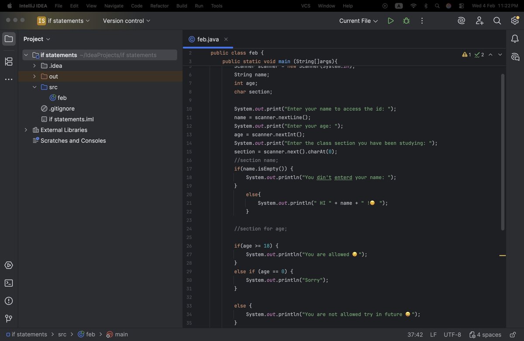Screen dimensions: 524x341
Task: Open the '4 spaces' indent settings
Action: pyautogui.click(x=485, y=334)
